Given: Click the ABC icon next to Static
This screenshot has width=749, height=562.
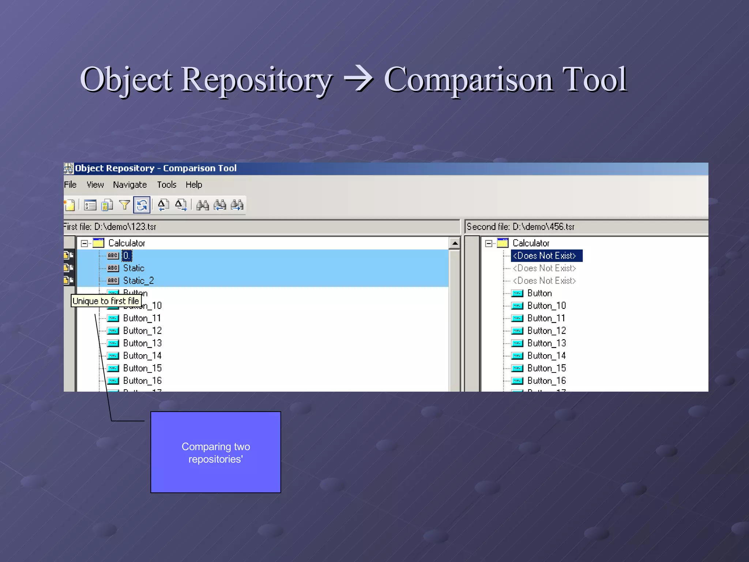Looking at the screenshot, I should pyautogui.click(x=113, y=268).
